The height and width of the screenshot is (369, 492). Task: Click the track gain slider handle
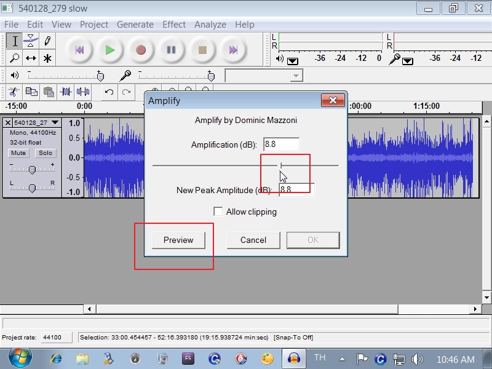(32, 170)
